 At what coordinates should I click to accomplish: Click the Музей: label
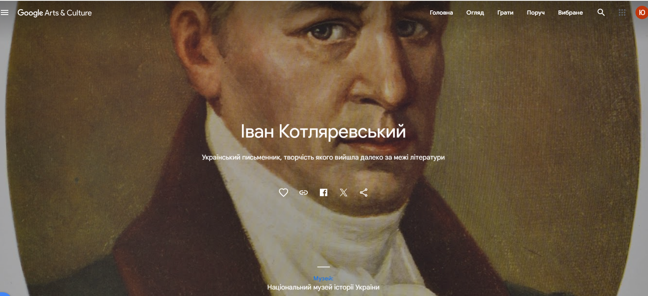[x=323, y=278]
